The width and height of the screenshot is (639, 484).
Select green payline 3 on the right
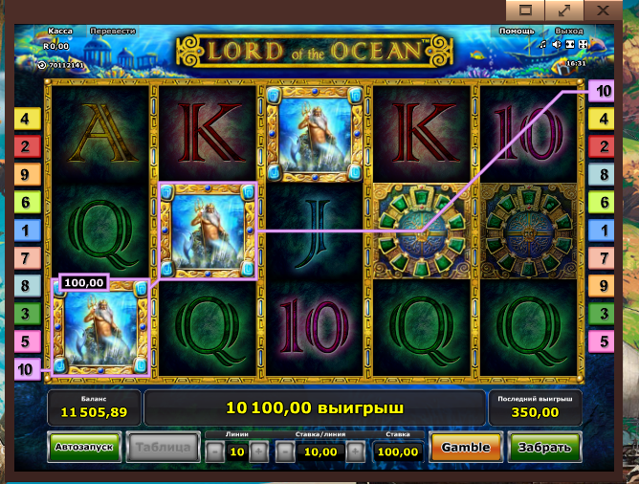click(602, 314)
